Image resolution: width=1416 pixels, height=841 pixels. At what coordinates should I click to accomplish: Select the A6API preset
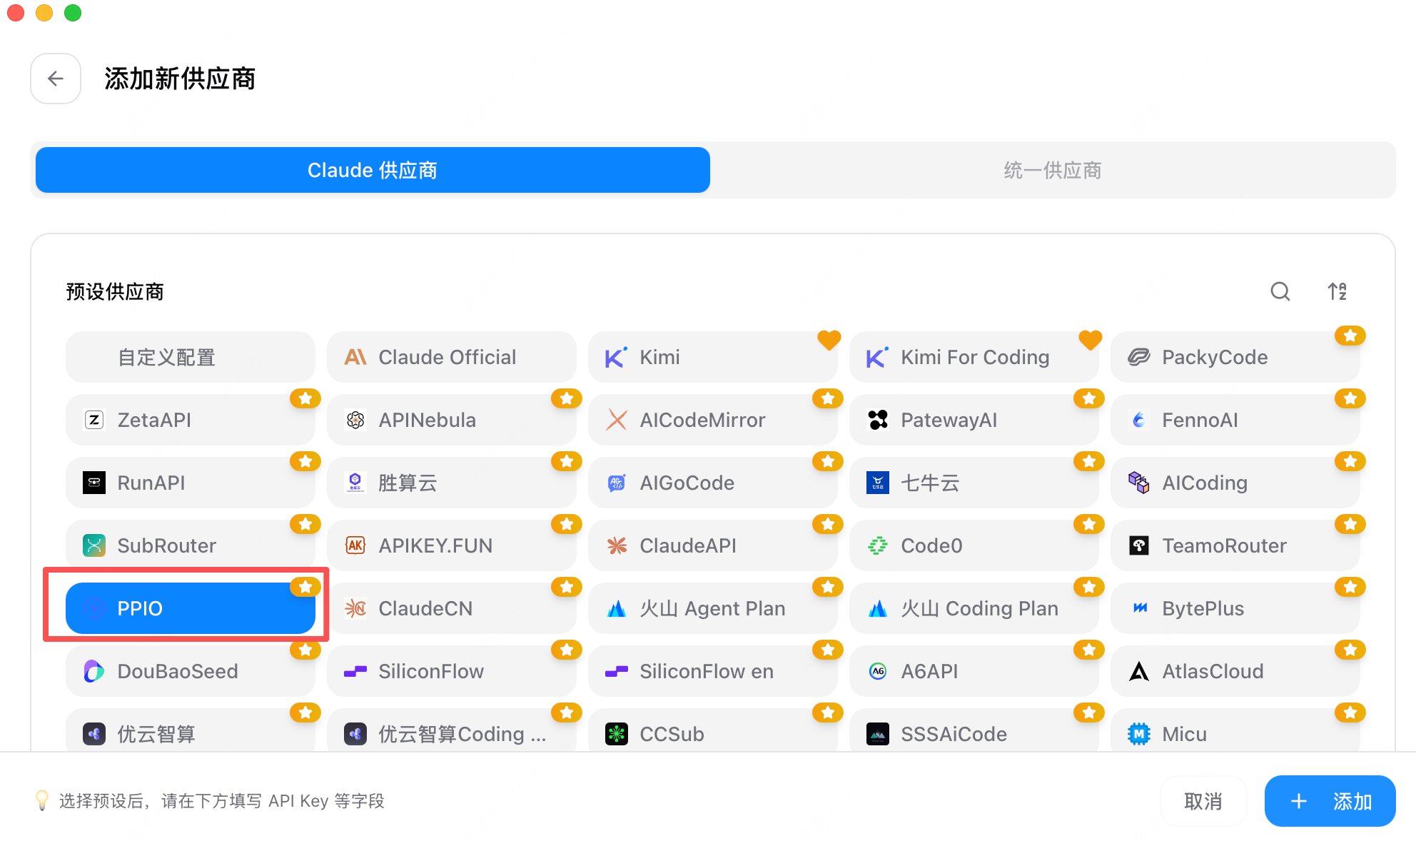pyautogui.click(x=974, y=671)
